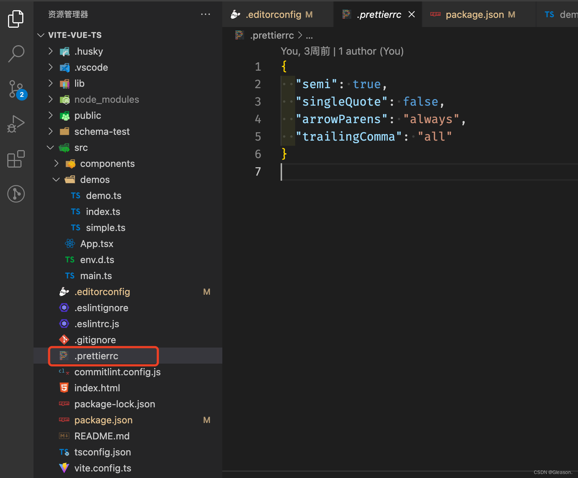Screen dimensions: 578x478
Task: Open commitlint.config.js file in explorer
Action: point(128,372)
